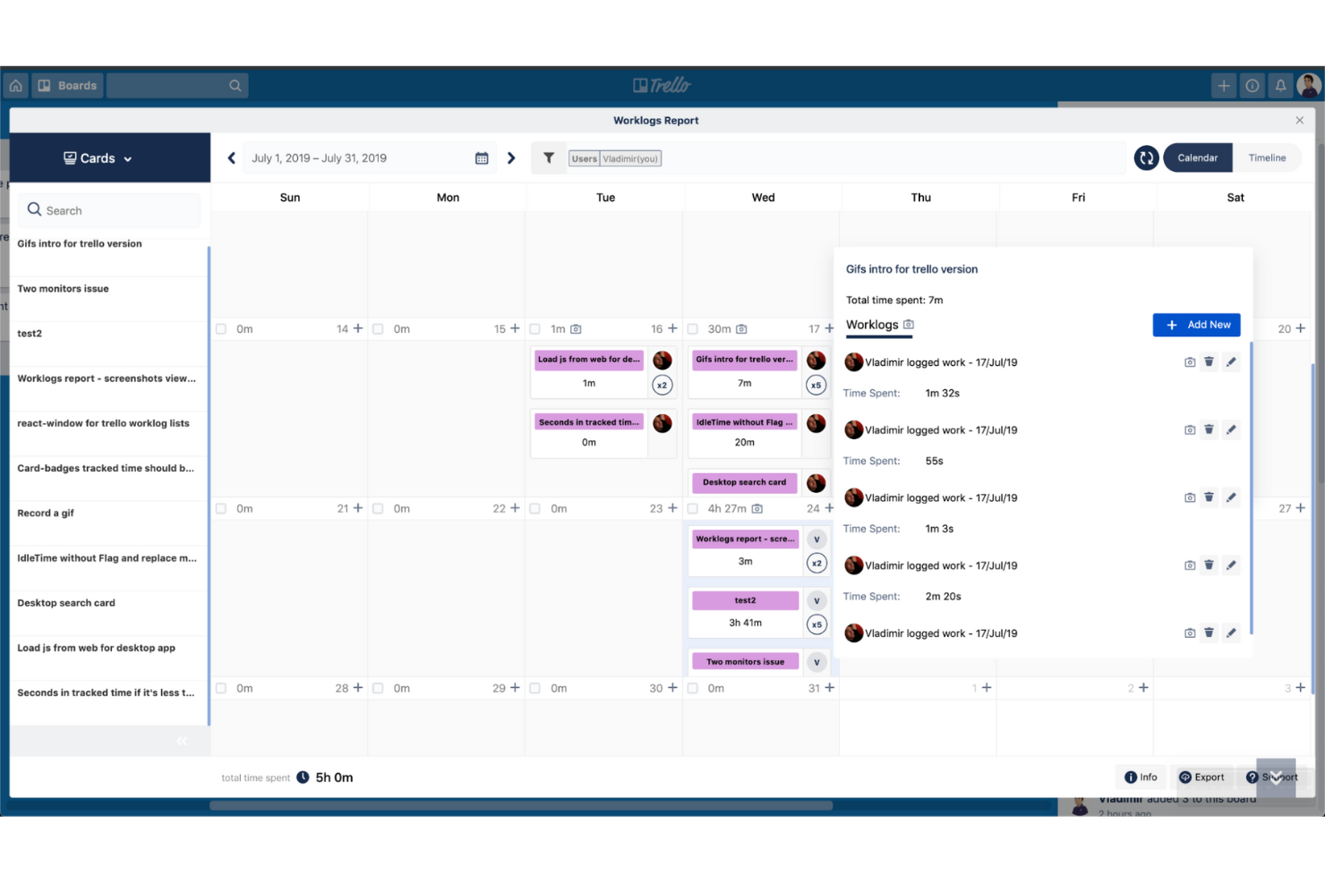
Task: Open user avatar in Trello header
Action: 1309,86
